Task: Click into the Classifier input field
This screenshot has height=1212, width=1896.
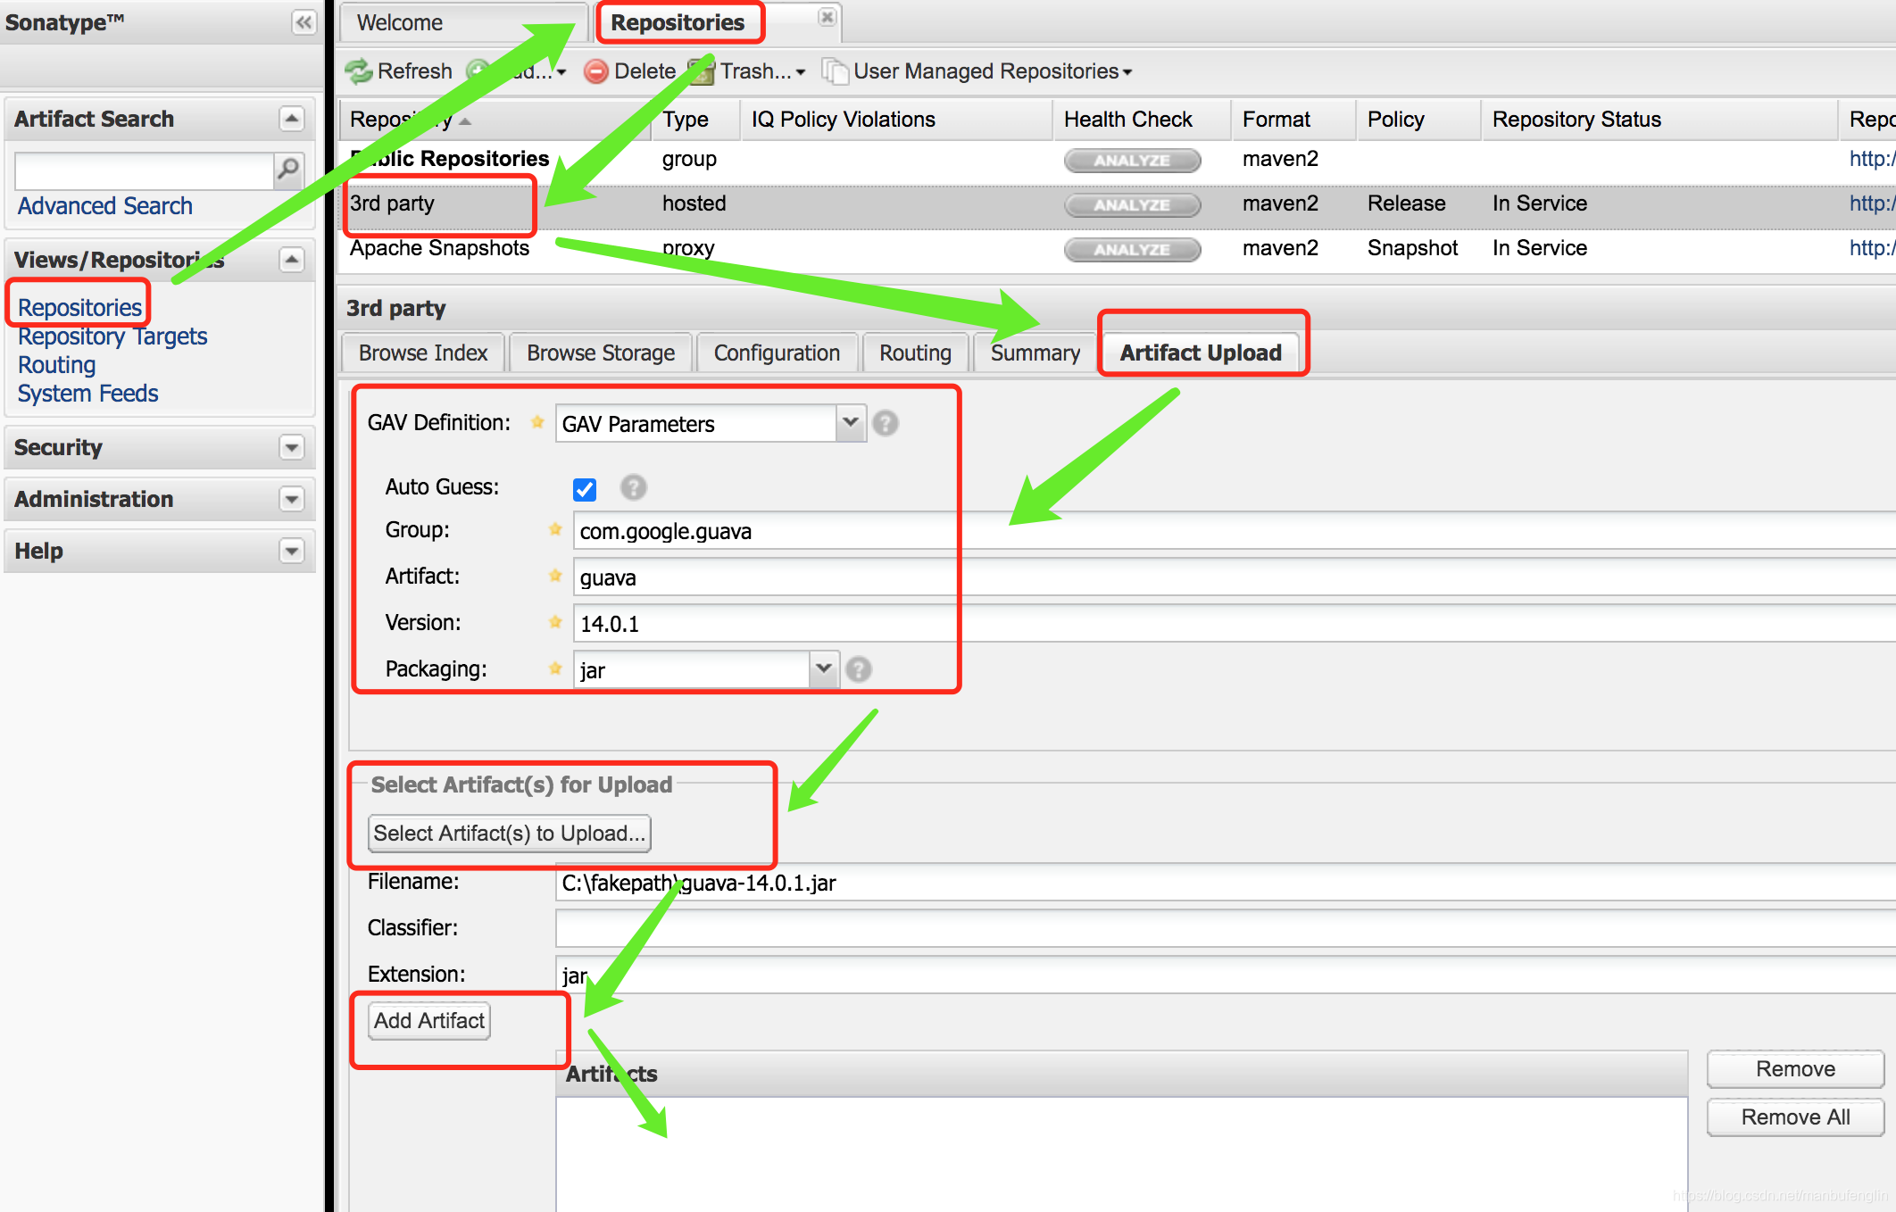Action: tap(1160, 928)
